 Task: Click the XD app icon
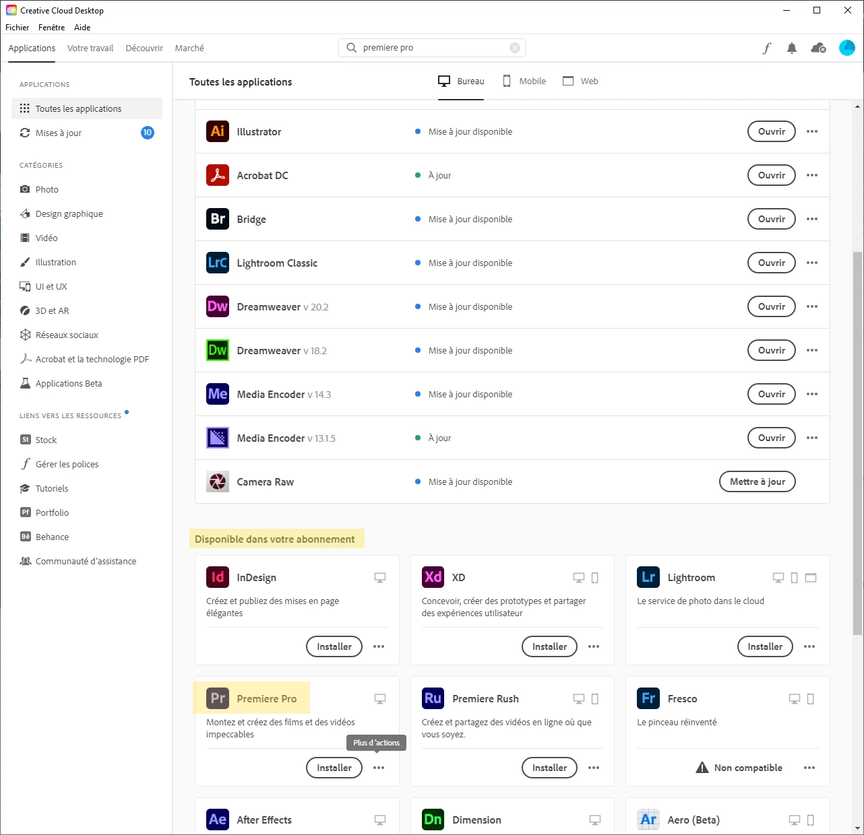433,577
